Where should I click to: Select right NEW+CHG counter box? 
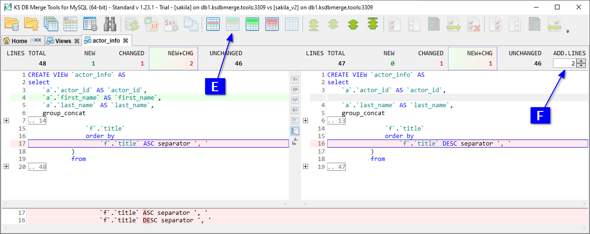point(472,58)
